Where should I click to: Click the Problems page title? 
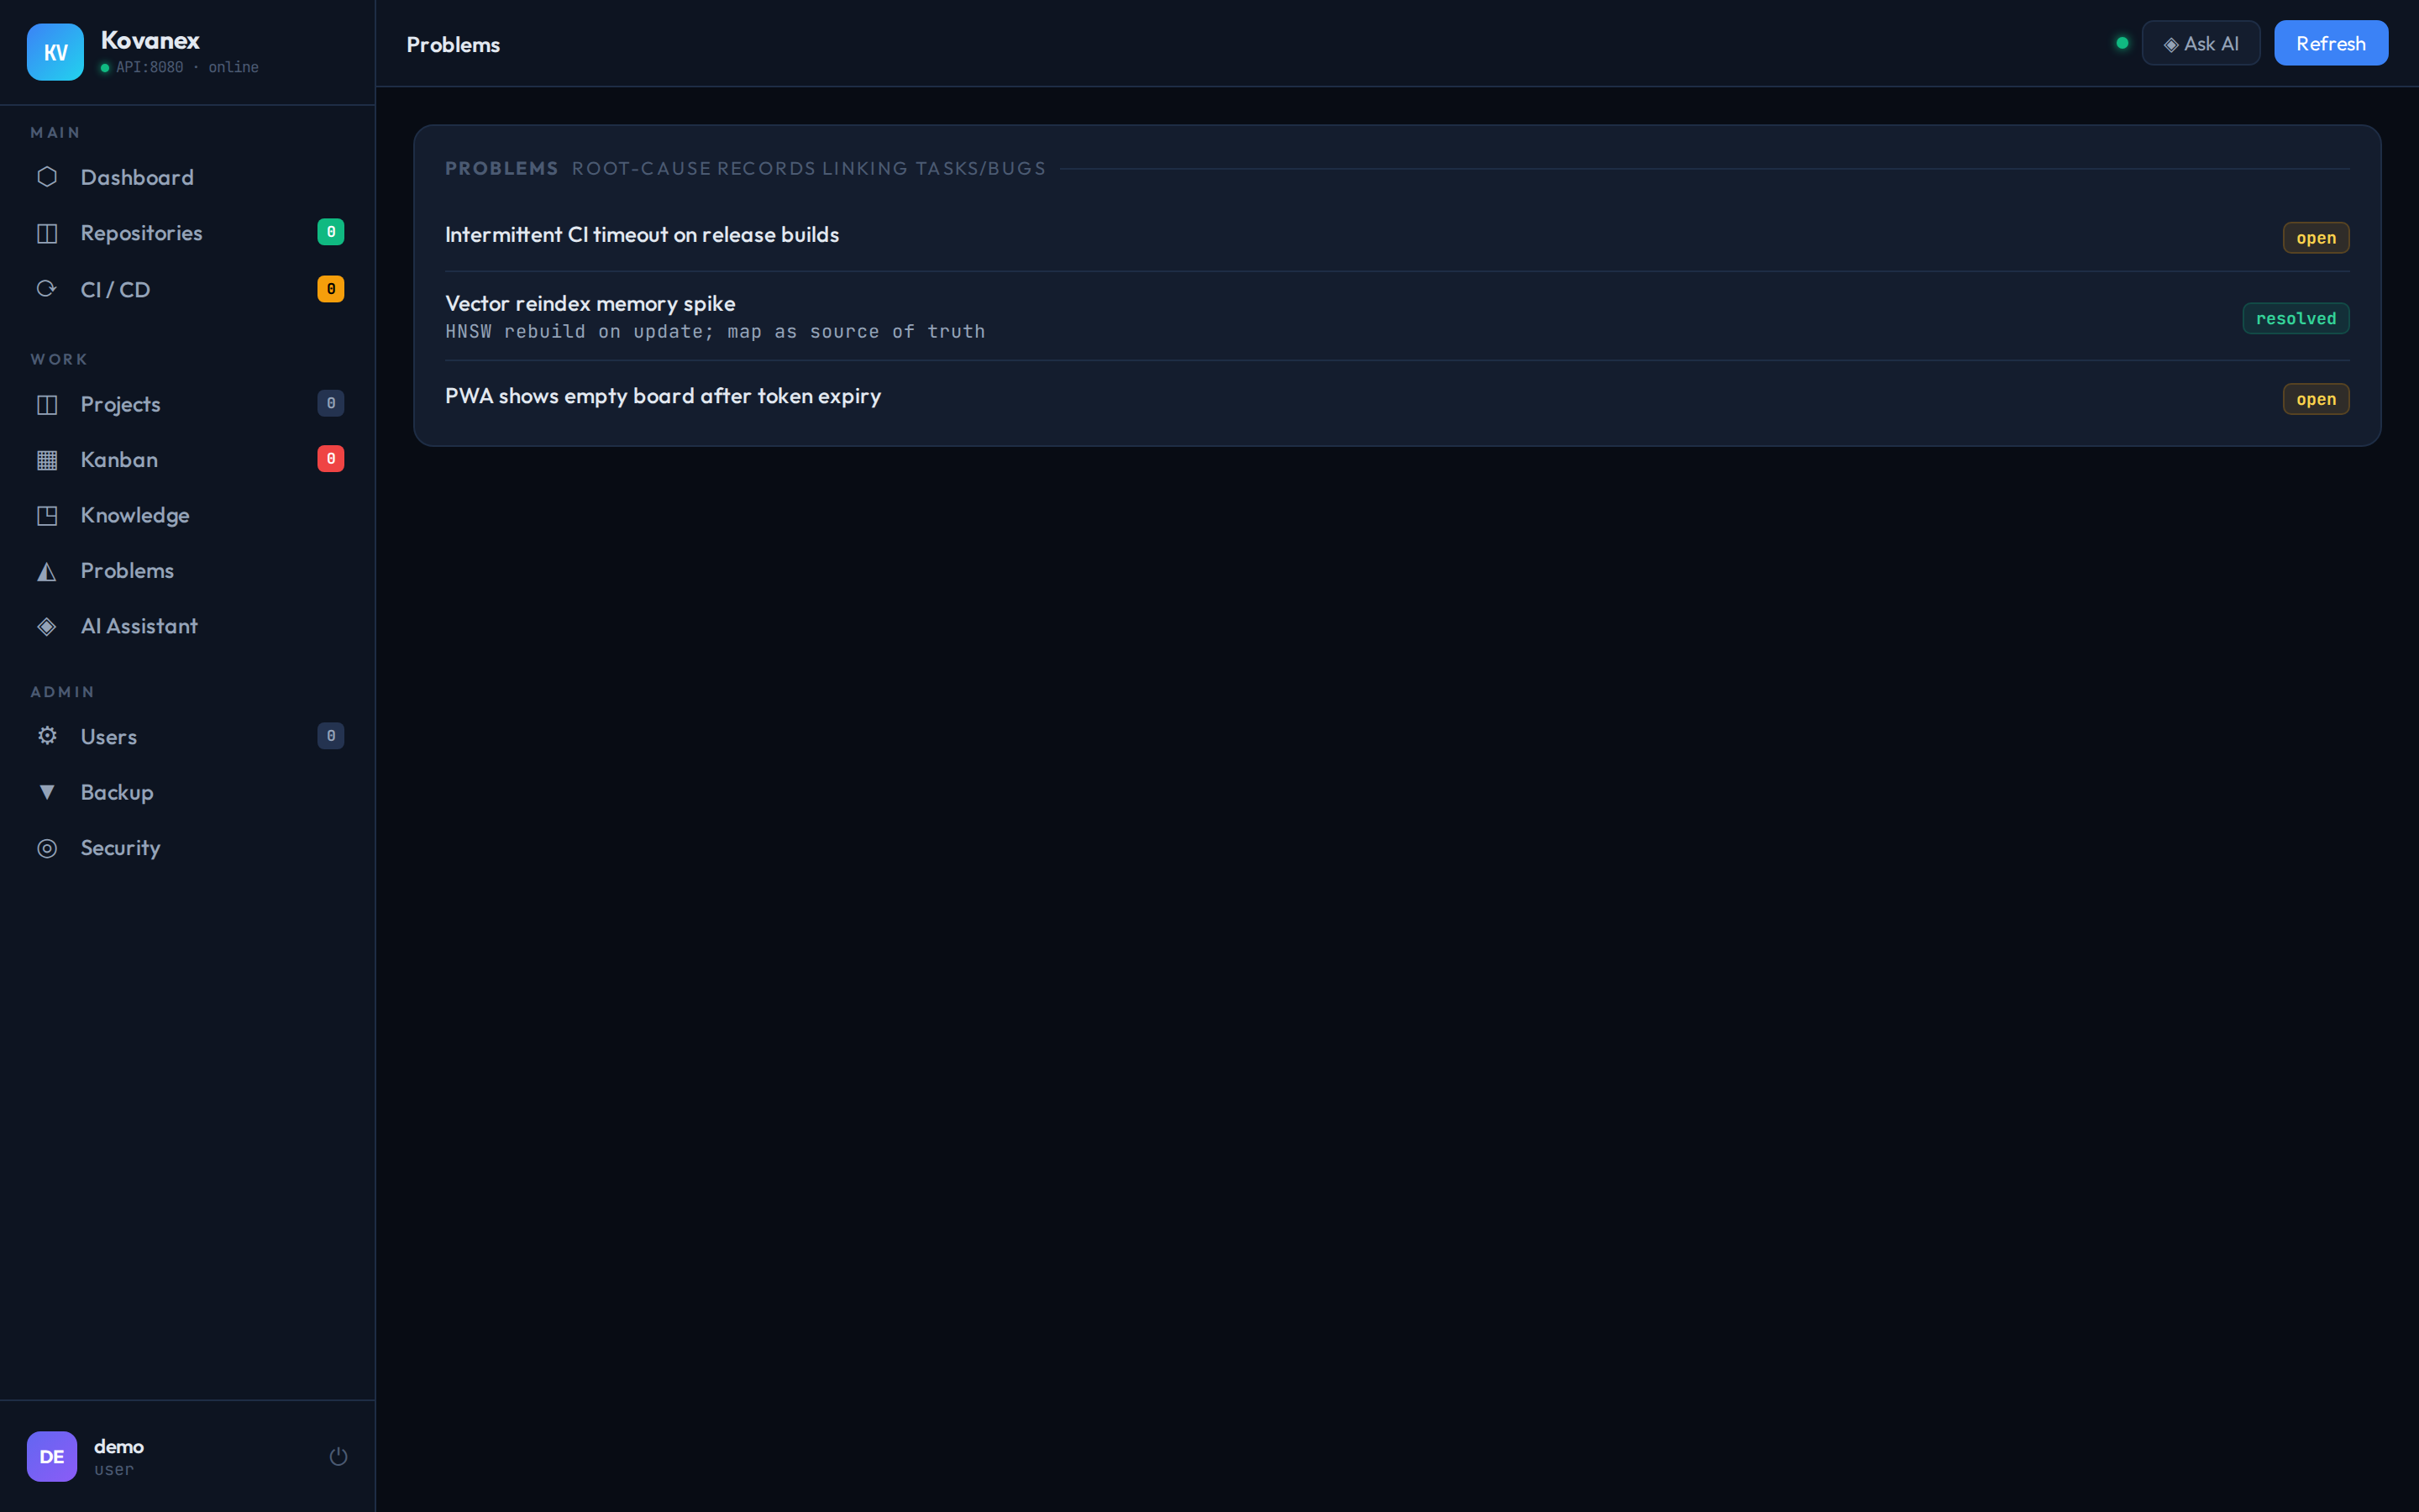(x=453, y=44)
